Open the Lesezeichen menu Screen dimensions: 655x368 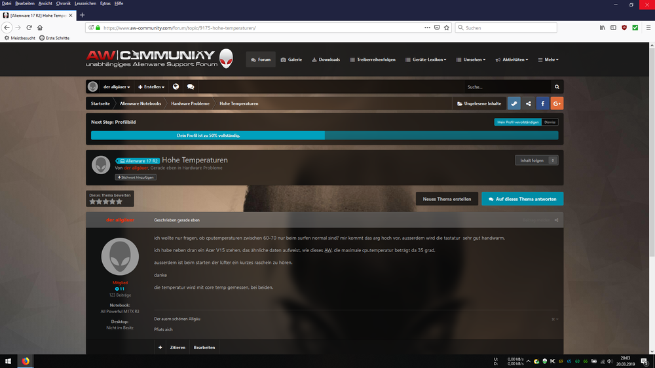point(85,3)
